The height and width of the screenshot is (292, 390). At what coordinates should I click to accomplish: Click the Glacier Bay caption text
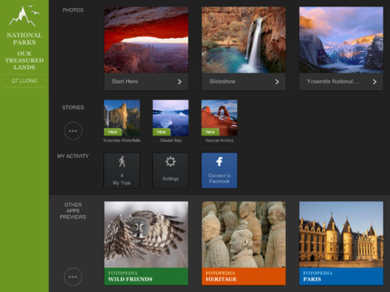coord(171,140)
